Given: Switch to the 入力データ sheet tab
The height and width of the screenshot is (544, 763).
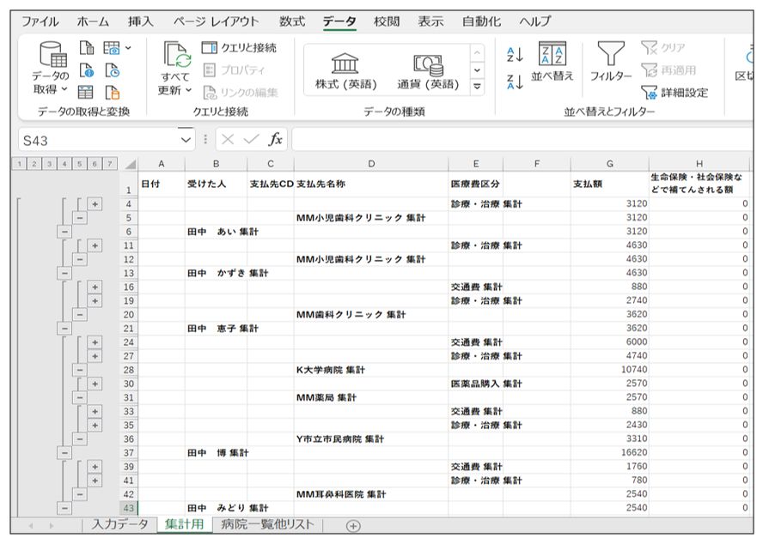Looking at the screenshot, I should (120, 524).
